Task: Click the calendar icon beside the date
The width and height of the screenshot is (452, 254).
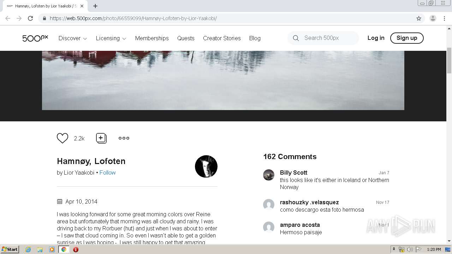Action: [x=60, y=201]
